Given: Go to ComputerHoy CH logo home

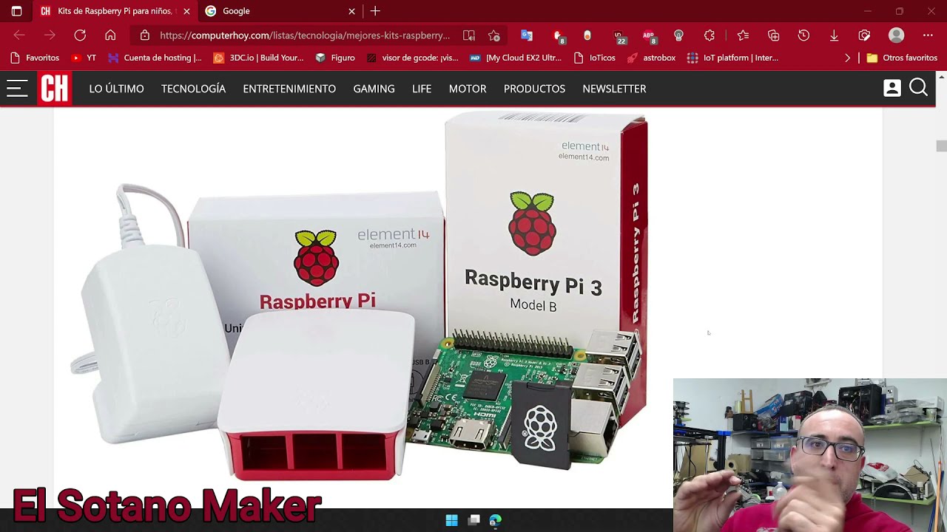Looking at the screenshot, I should click(54, 89).
